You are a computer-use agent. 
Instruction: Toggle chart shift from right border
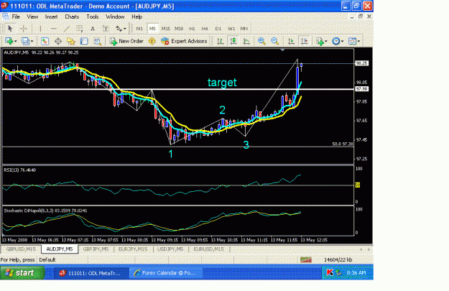point(305,41)
